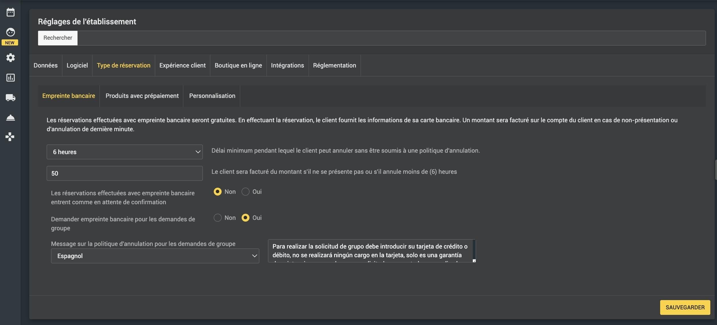Click the game controller pad icon
The height and width of the screenshot is (325, 717).
[10, 137]
